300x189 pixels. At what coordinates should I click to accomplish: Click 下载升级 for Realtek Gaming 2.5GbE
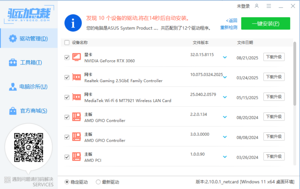tap(274, 77)
